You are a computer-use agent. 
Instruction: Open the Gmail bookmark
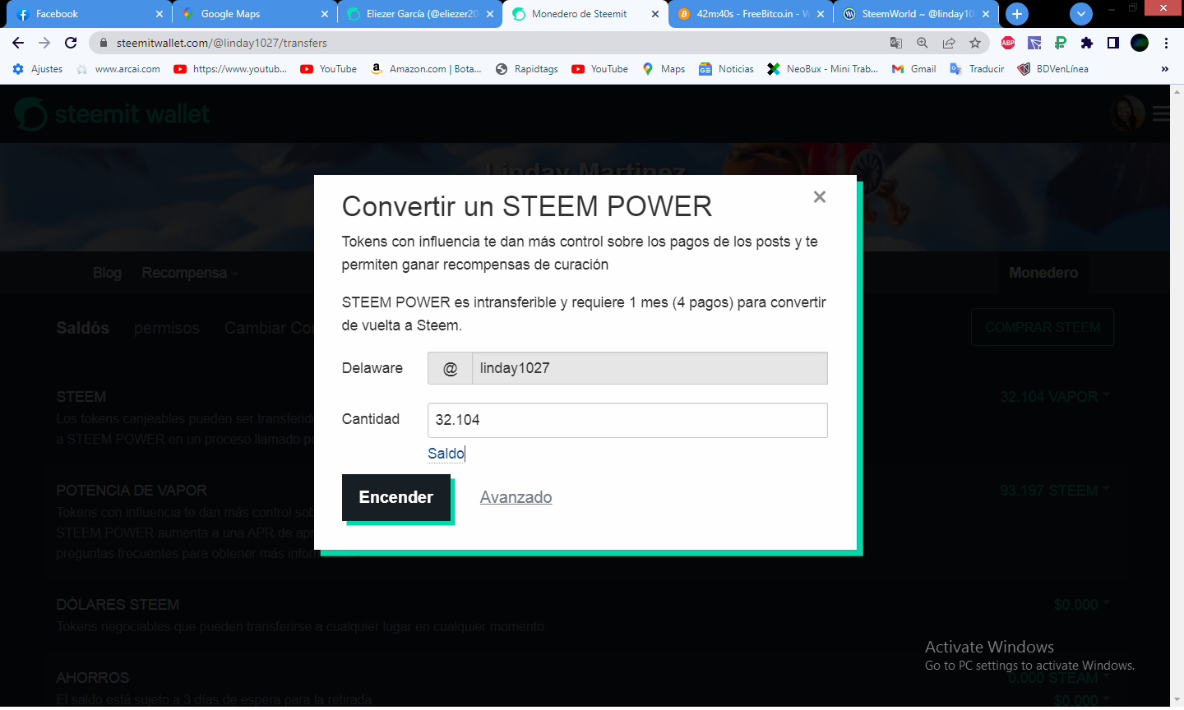[913, 69]
